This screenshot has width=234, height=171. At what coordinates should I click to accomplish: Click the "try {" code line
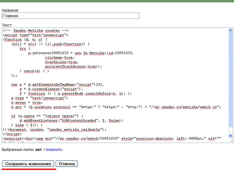(25, 49)
